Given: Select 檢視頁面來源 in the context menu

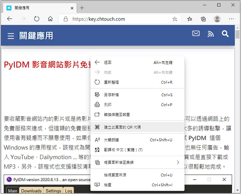Looking at the screenshot, I should click(137, 175).
